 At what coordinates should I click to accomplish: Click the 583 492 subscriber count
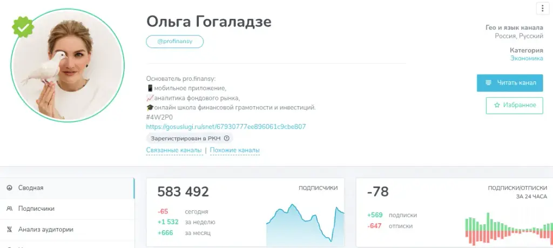pos(183,192)
